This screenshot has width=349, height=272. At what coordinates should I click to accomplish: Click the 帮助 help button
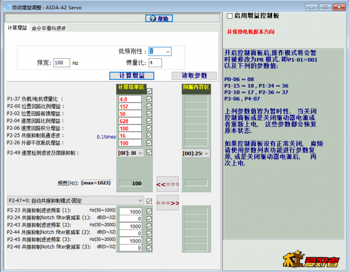[x=159, y=19]
